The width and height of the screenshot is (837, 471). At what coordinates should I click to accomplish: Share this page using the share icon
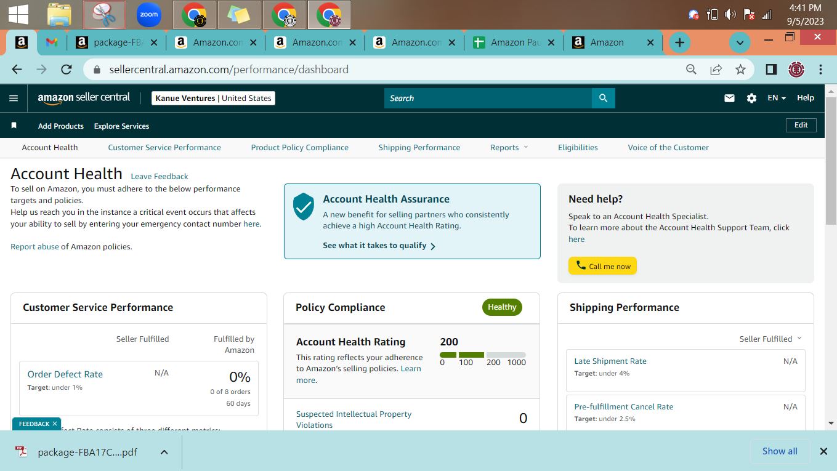click(716, 70)
